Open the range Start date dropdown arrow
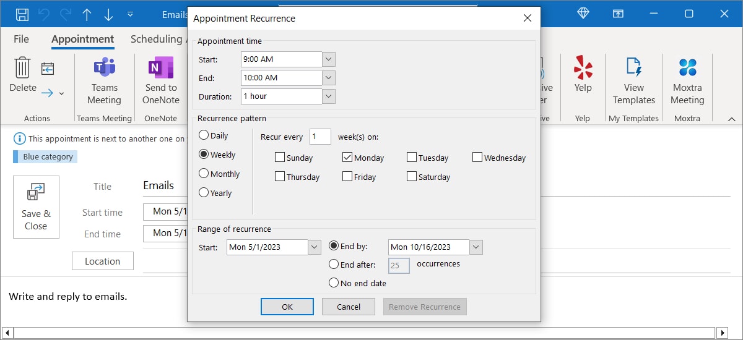This screenshot has height=340, width=743. (315, 247)
